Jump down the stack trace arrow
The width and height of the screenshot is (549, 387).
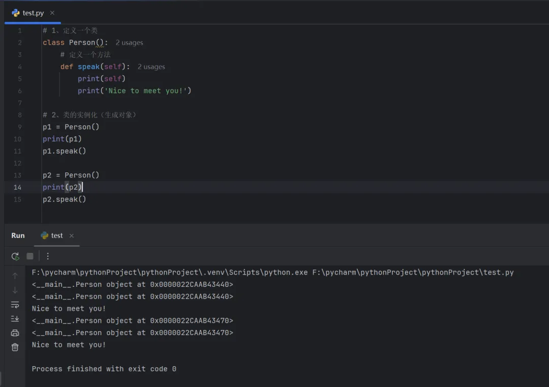tap(15, 290)
